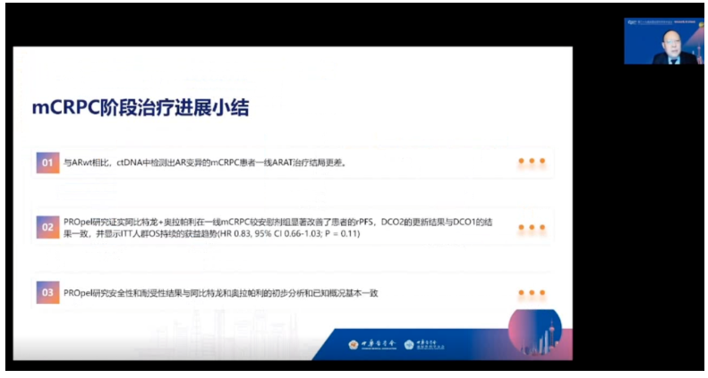This screenshot has height=378, width=708.
Task: Click the PROpel safety summary text in row 03
Action: (x=220, y=292)
